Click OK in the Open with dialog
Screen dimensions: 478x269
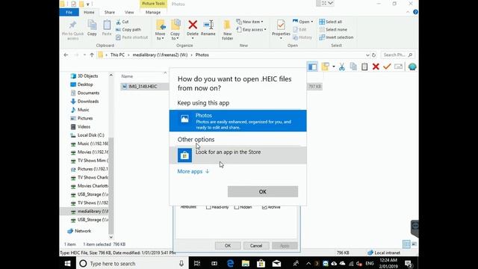(x=263, y=191)
